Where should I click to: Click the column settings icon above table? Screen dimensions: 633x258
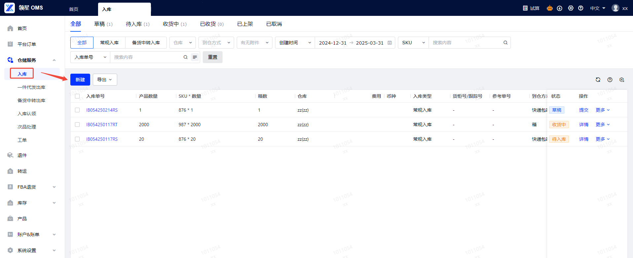[621, 80]
